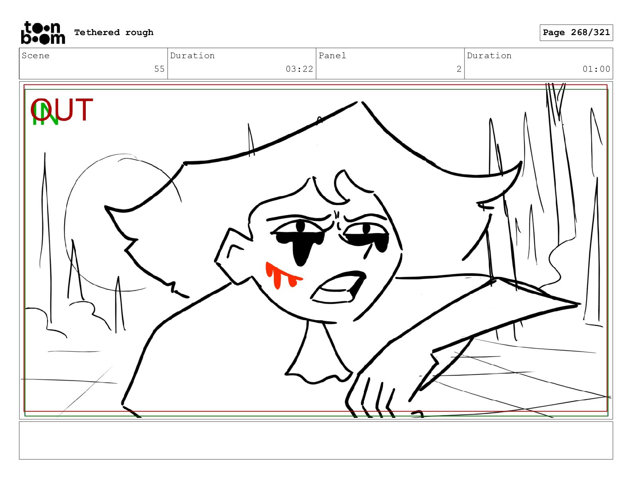
Task: Select the panel number 2
Action: [x=459, y=69]
